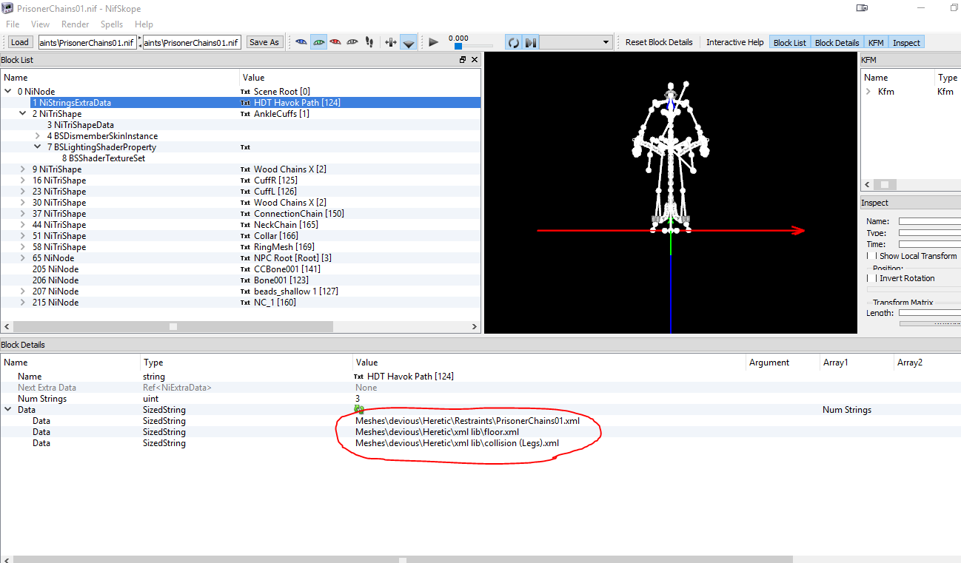Open the View menu
Image resolution: width=961 pixels, height=563 pixels.
pos(40,24)
